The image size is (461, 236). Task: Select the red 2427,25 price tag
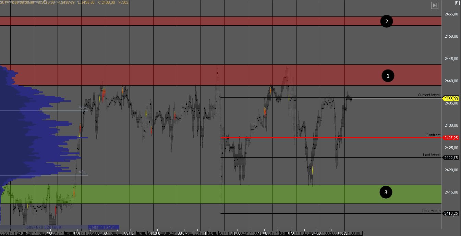click(451, 138)
